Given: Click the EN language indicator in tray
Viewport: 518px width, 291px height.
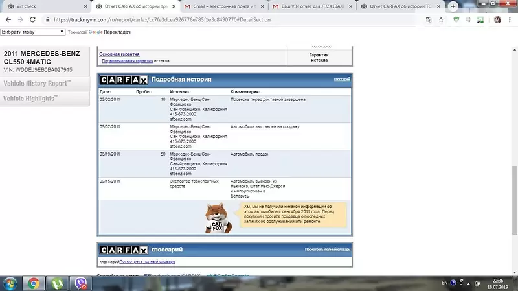Looking at the screenshot, I should (445, 283).
